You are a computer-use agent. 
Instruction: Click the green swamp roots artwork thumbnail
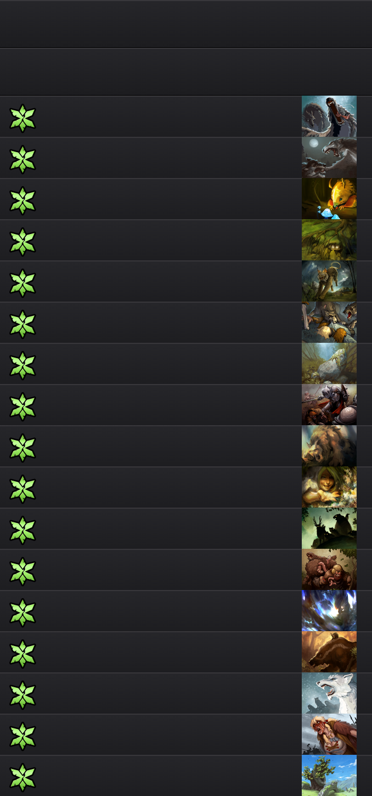tap(329, 240)
